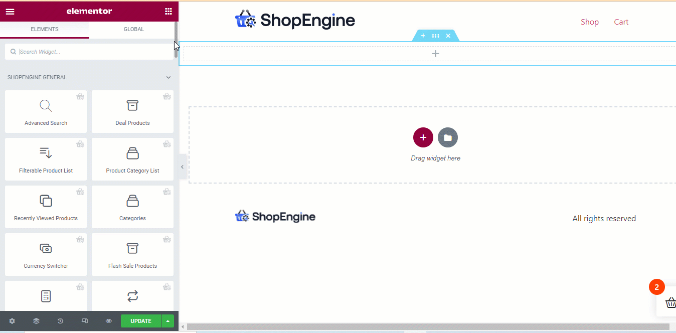Click the Add Template folder button
This screenshot has height=333, width=676.
(448, 137)
